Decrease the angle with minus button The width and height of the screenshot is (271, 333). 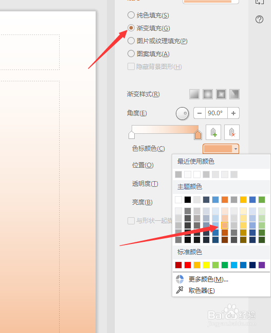[200, 113]
